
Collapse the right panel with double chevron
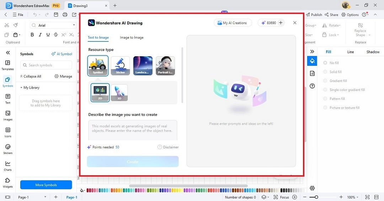[312, 52]
